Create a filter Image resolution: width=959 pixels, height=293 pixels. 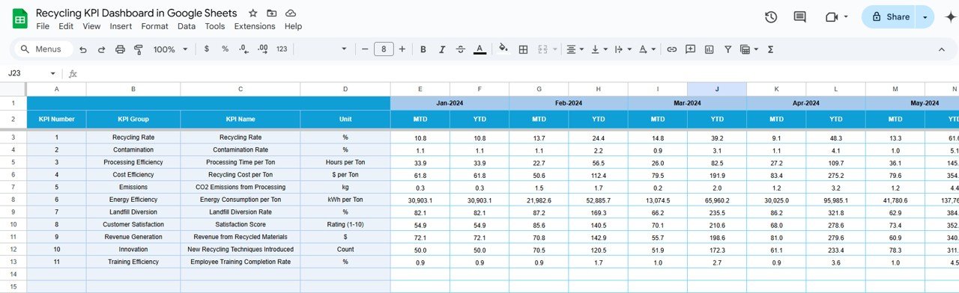(x=727, y=49)
